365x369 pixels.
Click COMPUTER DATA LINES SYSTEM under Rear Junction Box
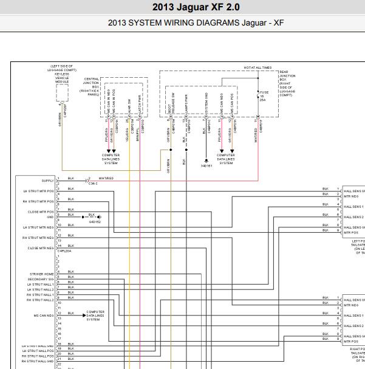226,159
